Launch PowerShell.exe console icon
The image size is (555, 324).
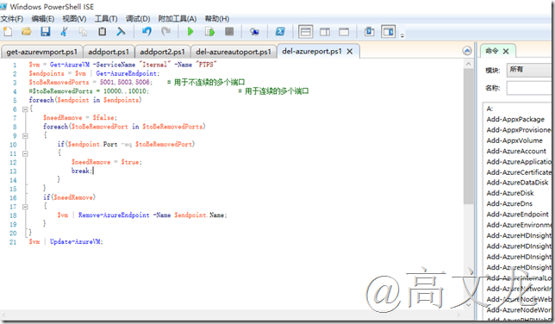[x=280, y=32]
